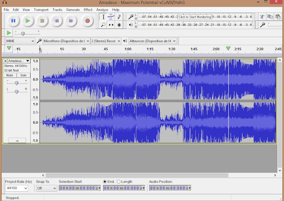Open the Snap To Off dropdown

pos(46,188)
